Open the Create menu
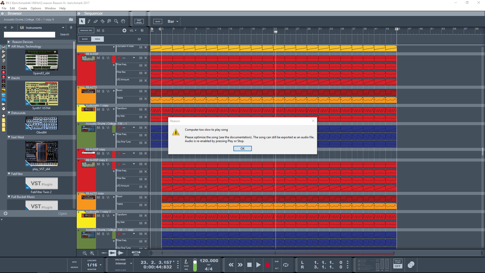 [x=23, y=8]
